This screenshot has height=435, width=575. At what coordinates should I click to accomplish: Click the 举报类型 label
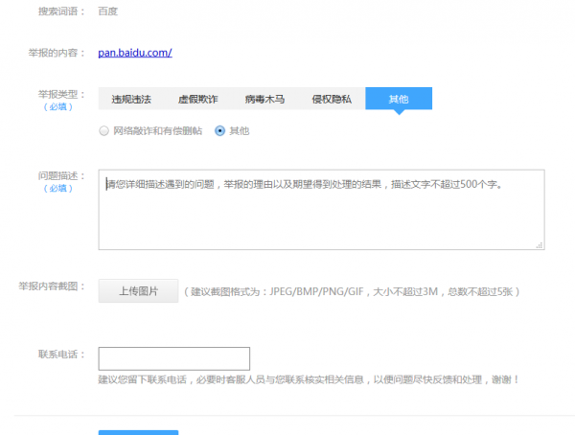tap(61, 95)
